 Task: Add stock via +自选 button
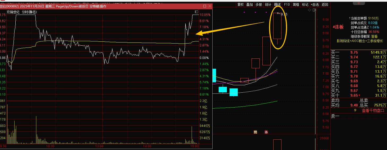(x=315, y=5)
